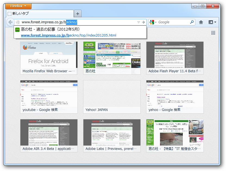Open Adobe Flash Player 11.4 Beta thumbnail

coord(175,58)
